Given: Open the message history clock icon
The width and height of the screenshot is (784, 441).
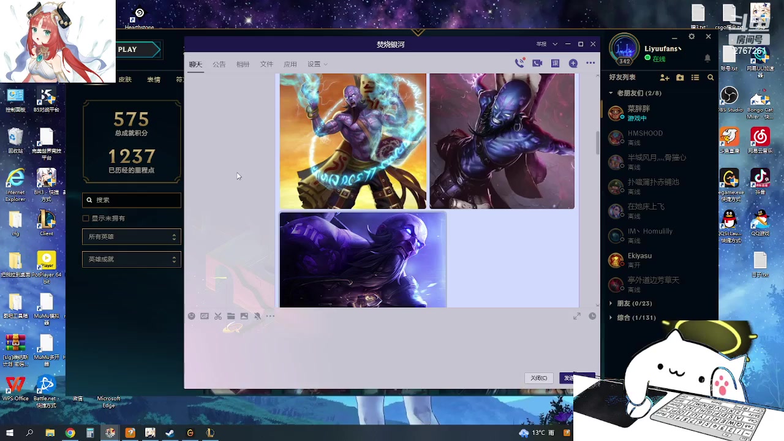Looking at the screenshot, I should pos(592,316).
